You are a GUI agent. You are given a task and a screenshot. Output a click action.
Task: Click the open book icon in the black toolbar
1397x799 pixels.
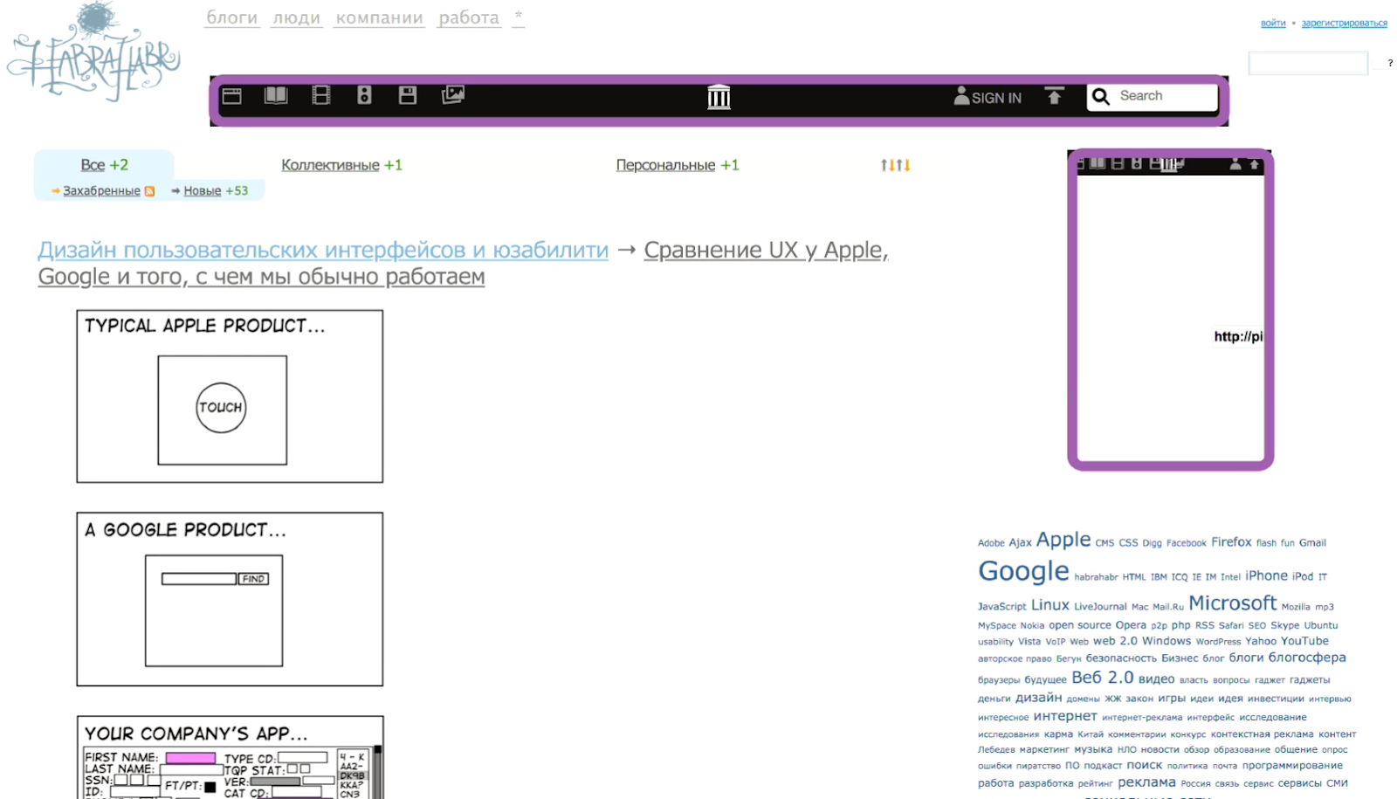[x=276, y=95]
